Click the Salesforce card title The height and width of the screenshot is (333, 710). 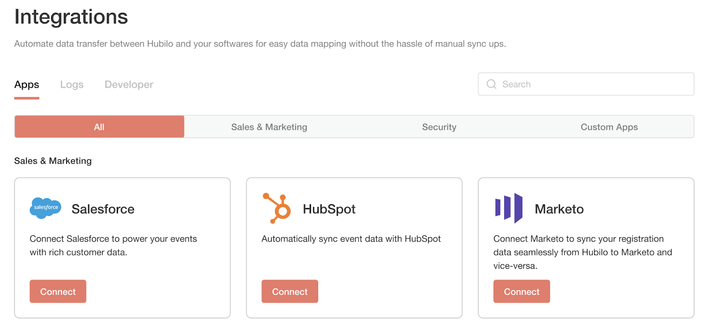point(103,209)
